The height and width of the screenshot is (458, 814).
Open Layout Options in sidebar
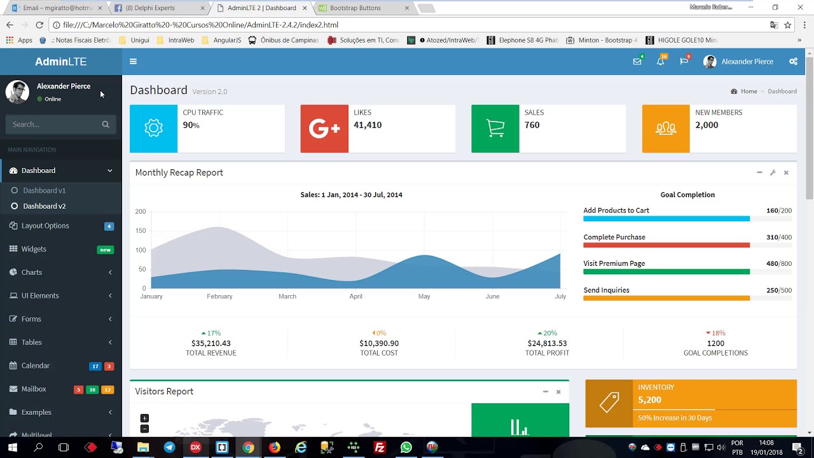point(61,226)
